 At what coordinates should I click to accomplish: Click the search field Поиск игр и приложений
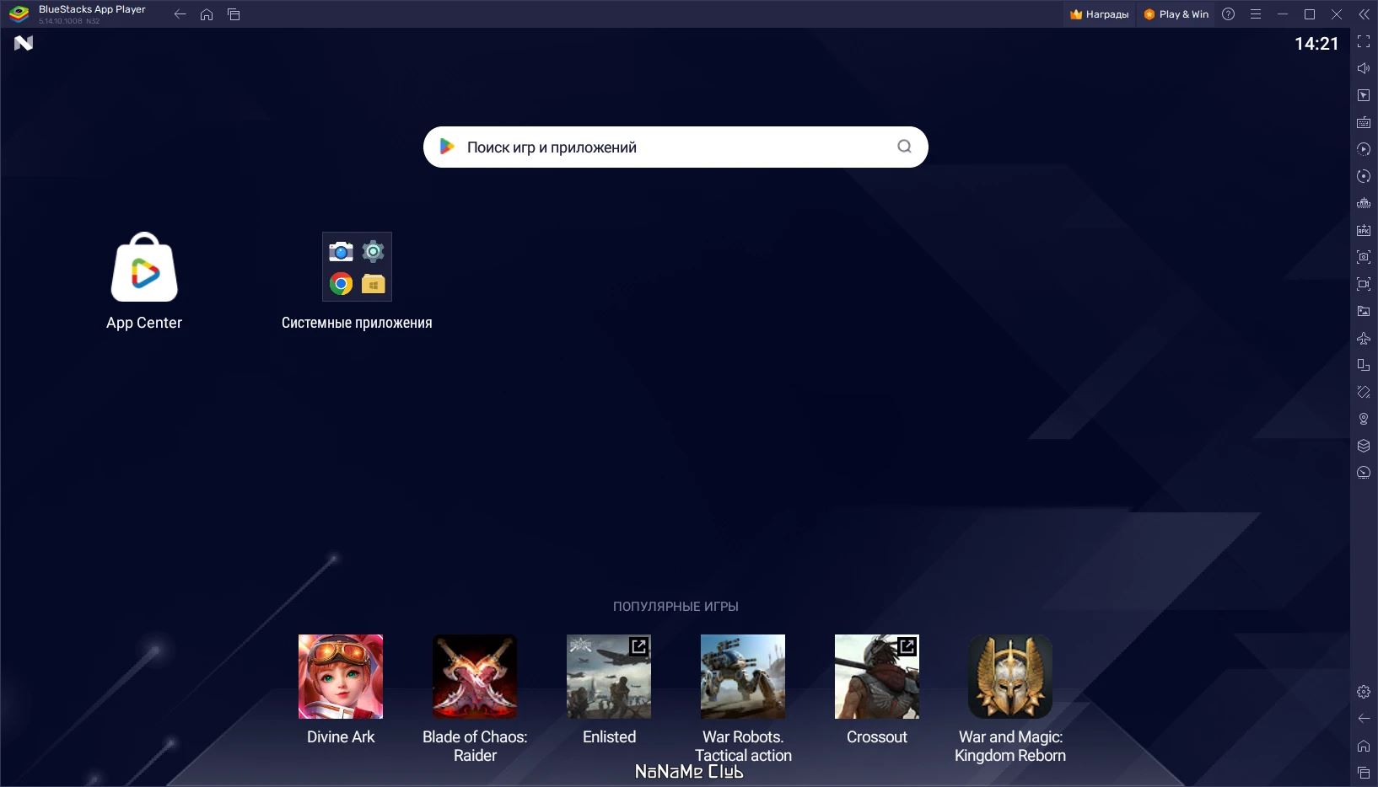[676, 147]
